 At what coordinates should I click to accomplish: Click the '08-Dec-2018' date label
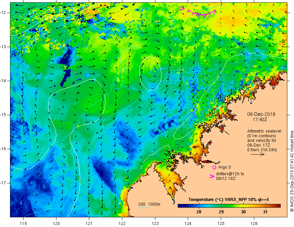click(x=261, y=114)
